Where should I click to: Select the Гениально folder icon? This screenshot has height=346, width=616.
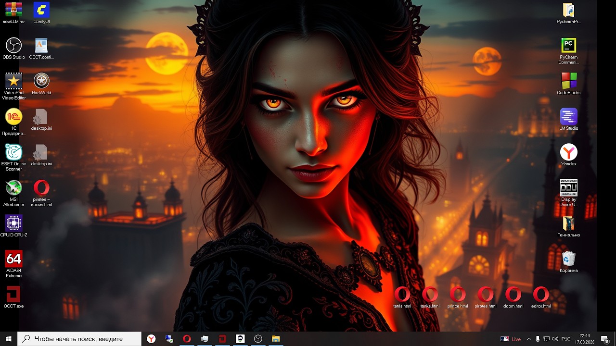[x=569, y=226]
